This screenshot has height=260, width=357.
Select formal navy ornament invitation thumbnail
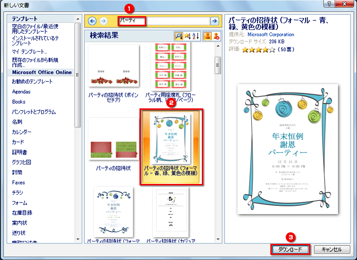click(x=114, y=212)
